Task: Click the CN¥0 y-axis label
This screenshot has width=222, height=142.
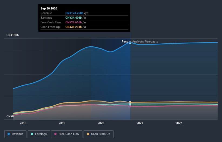Action: point(10,116)
